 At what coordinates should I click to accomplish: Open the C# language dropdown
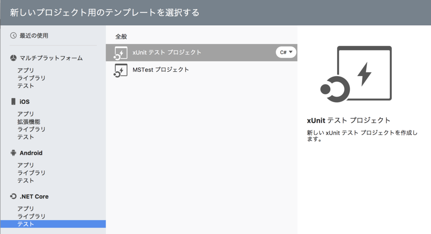coord(286,52)
